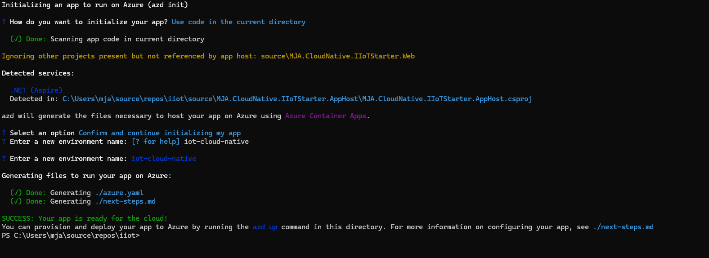
Task: Click the checkmark beside Scanning app code
Action: 16,39
